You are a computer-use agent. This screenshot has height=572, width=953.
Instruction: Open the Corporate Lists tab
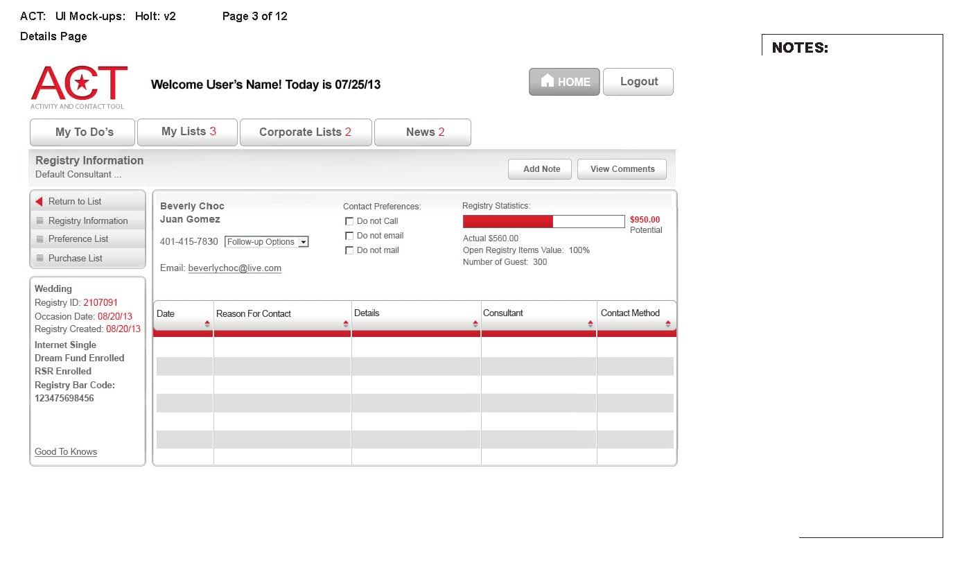pyautogui.click(x=305, y=132)
